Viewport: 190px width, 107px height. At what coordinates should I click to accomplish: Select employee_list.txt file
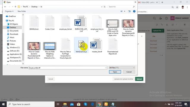coord(65,23)
